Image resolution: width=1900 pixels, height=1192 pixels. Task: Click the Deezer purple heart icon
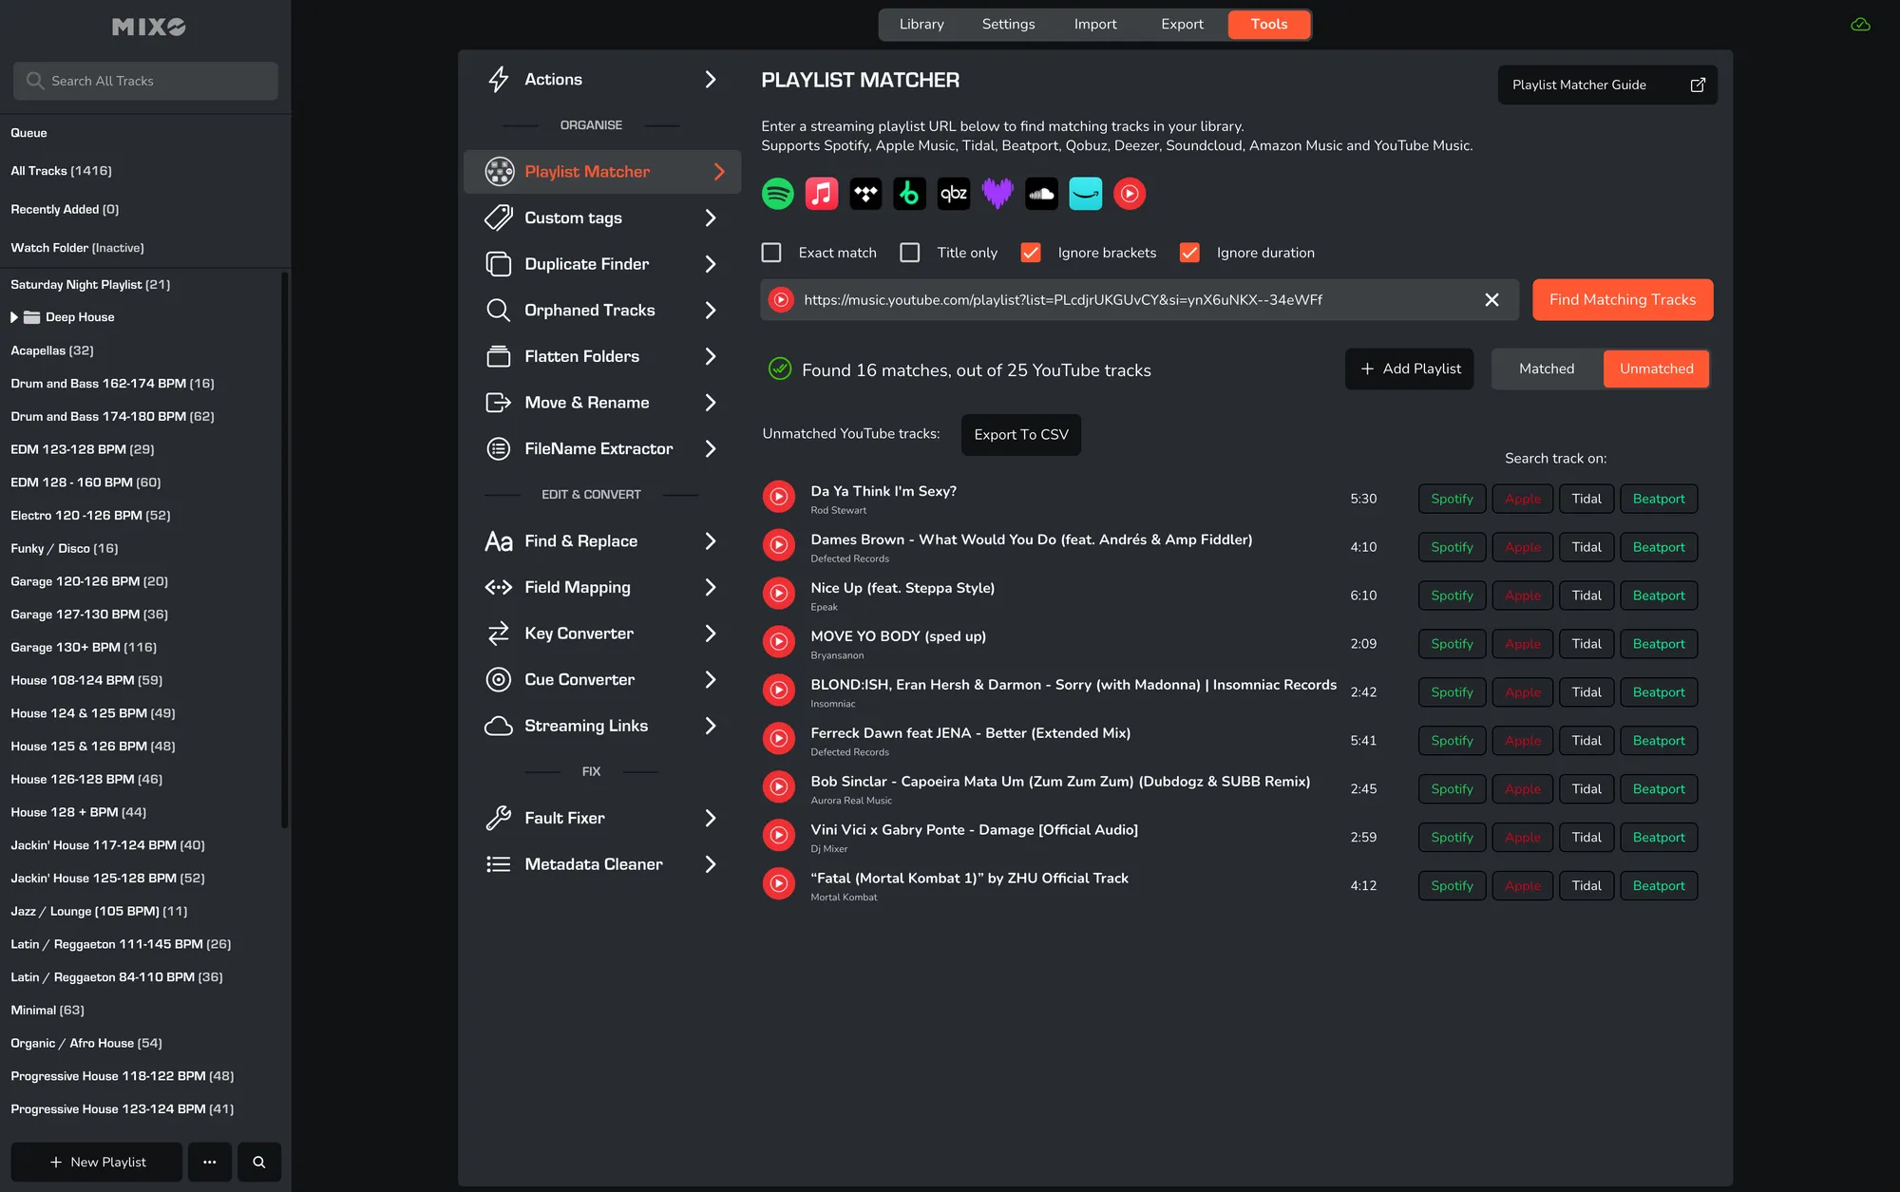pyautogui.click(x=997, y=194)
